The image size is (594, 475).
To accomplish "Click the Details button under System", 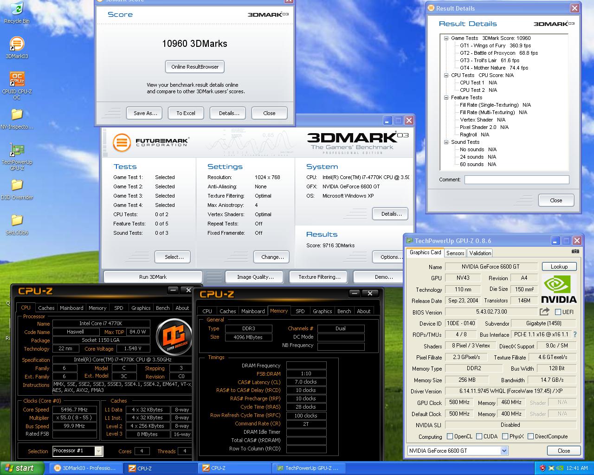I will [x=391, y=214].
